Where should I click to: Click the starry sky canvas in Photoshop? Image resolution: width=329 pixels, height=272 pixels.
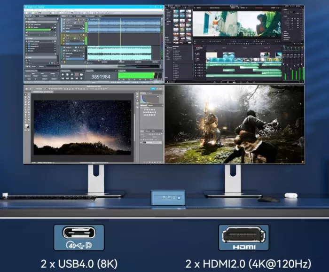82,127
